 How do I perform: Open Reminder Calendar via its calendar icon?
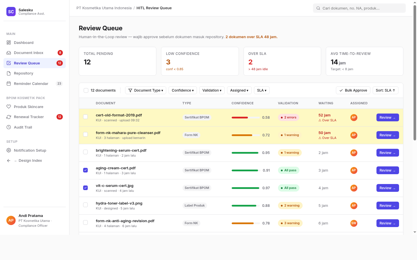tap(9, 83)
